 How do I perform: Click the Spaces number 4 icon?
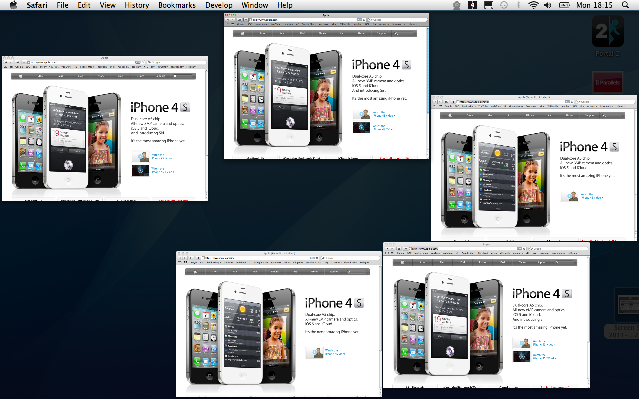(473, 5)
